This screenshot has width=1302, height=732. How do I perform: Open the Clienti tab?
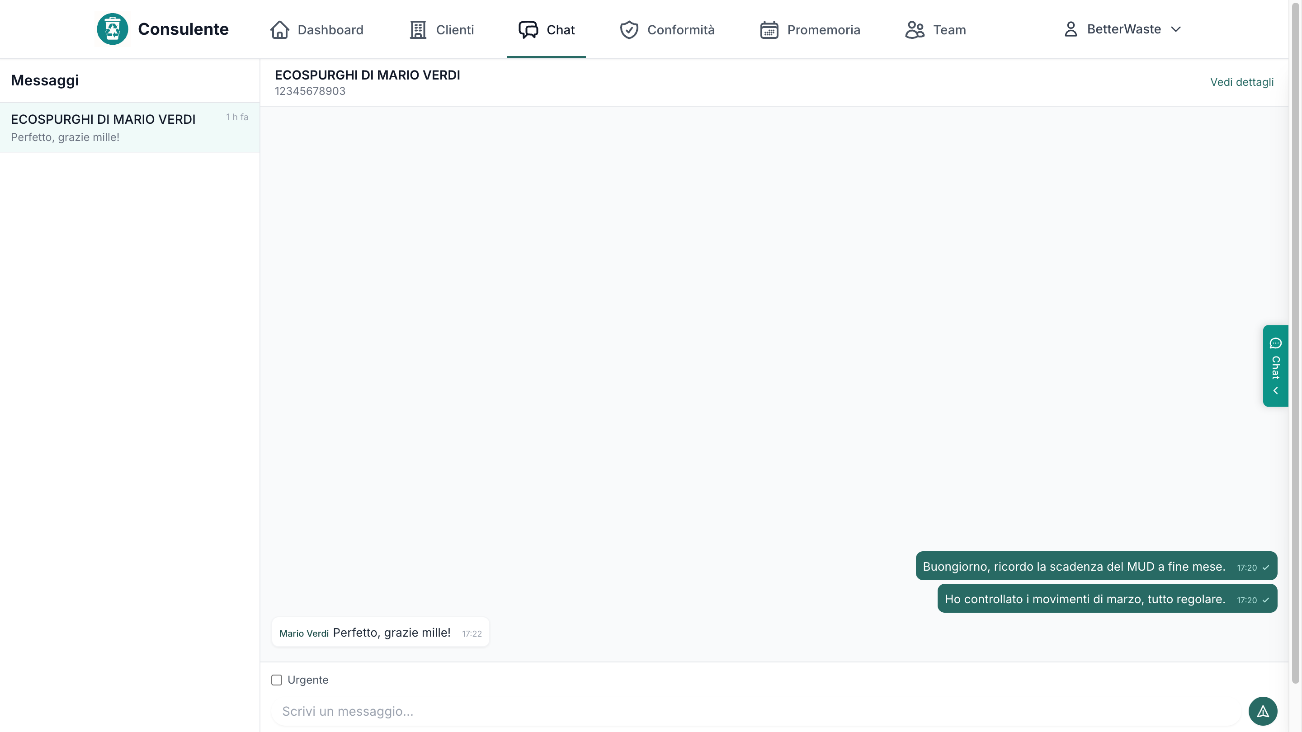(x=441, y=30)
